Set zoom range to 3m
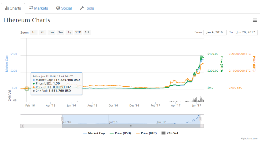The height and width of the screenshot is (142, 264). click(x=60, y=32)
